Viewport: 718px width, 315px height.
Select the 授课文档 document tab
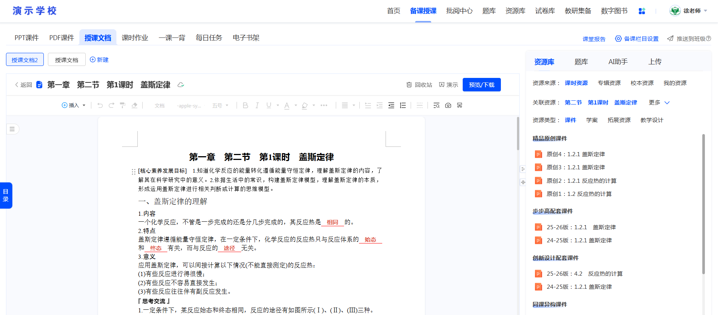pos(67,60)
